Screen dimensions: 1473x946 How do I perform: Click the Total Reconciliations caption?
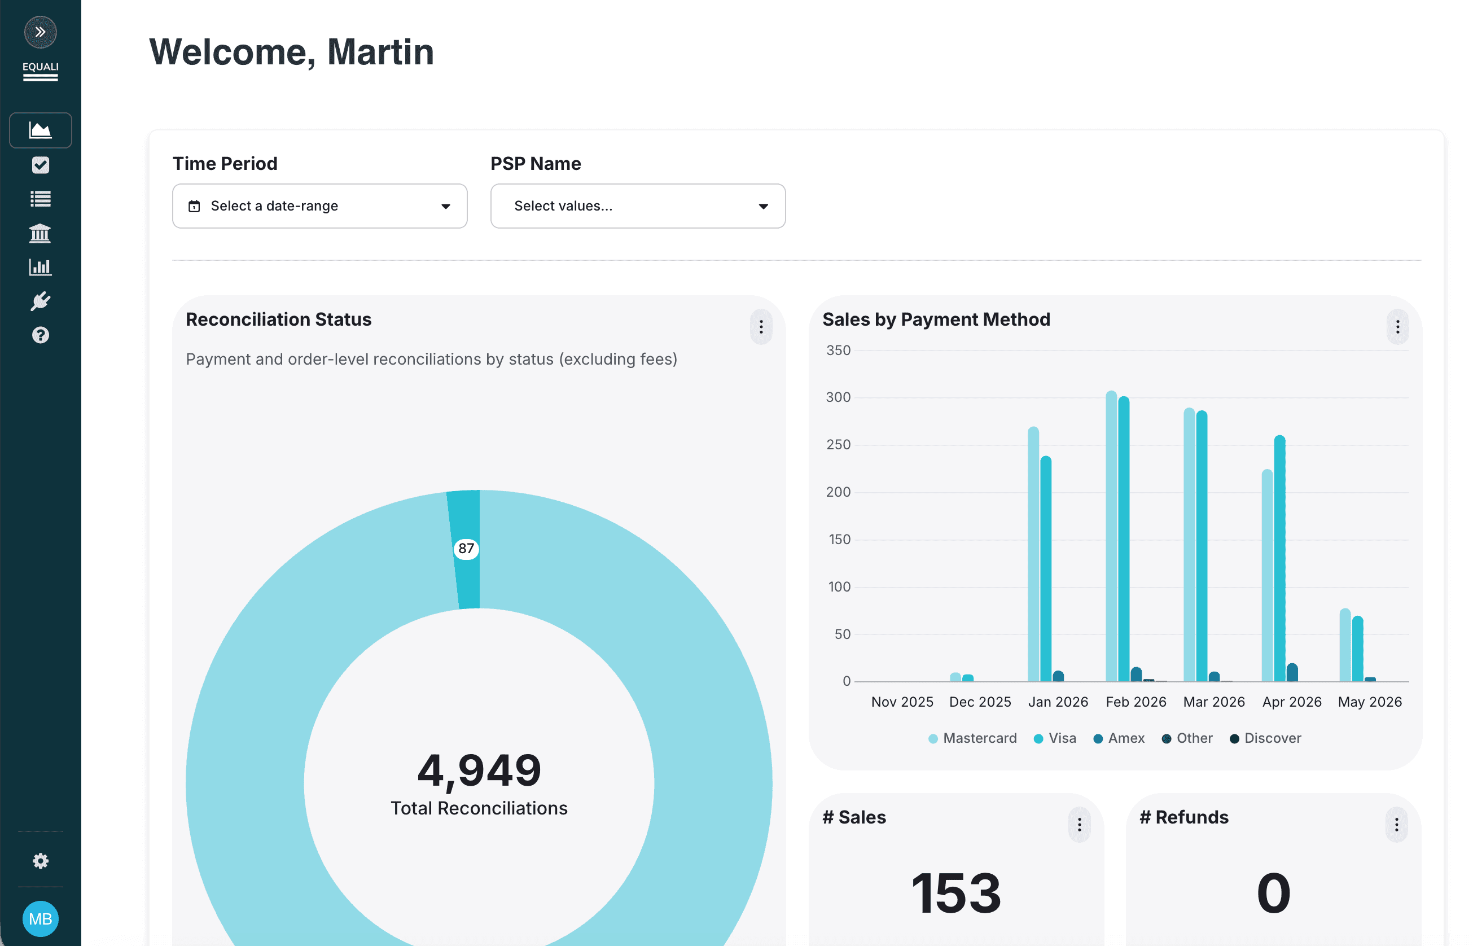tap(479, 808)
